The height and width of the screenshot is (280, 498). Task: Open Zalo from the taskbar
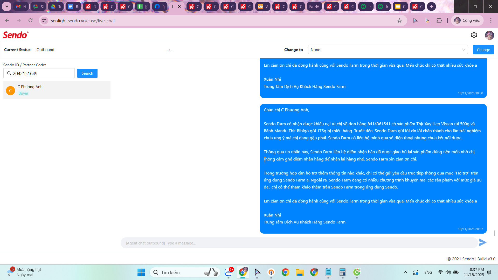(x=229, y=272)
